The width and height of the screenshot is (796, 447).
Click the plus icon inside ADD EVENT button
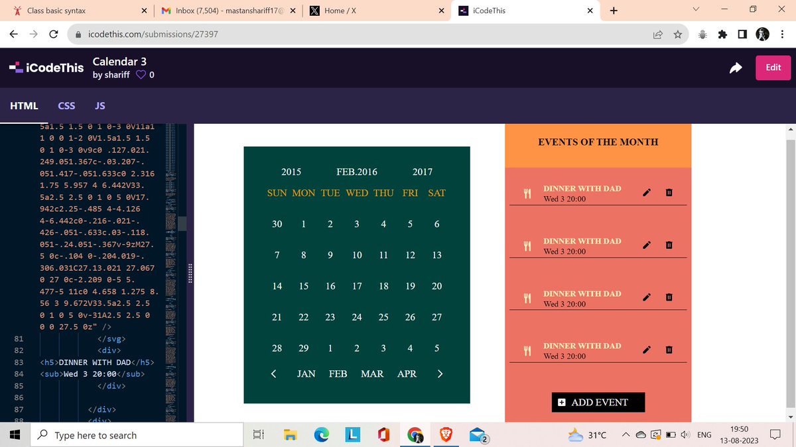click(x=561, y=402)
